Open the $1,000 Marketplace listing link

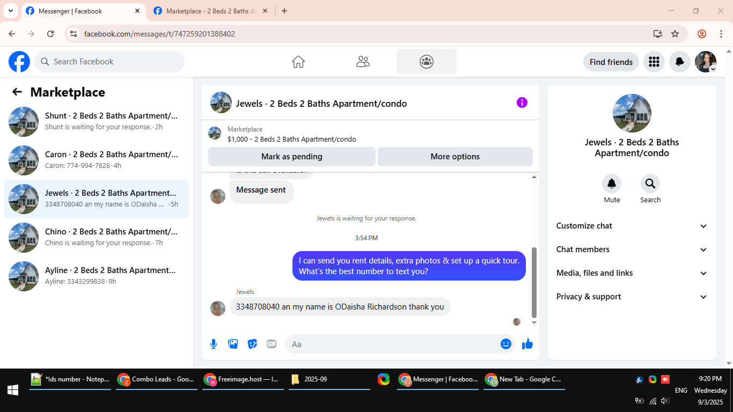292,139
